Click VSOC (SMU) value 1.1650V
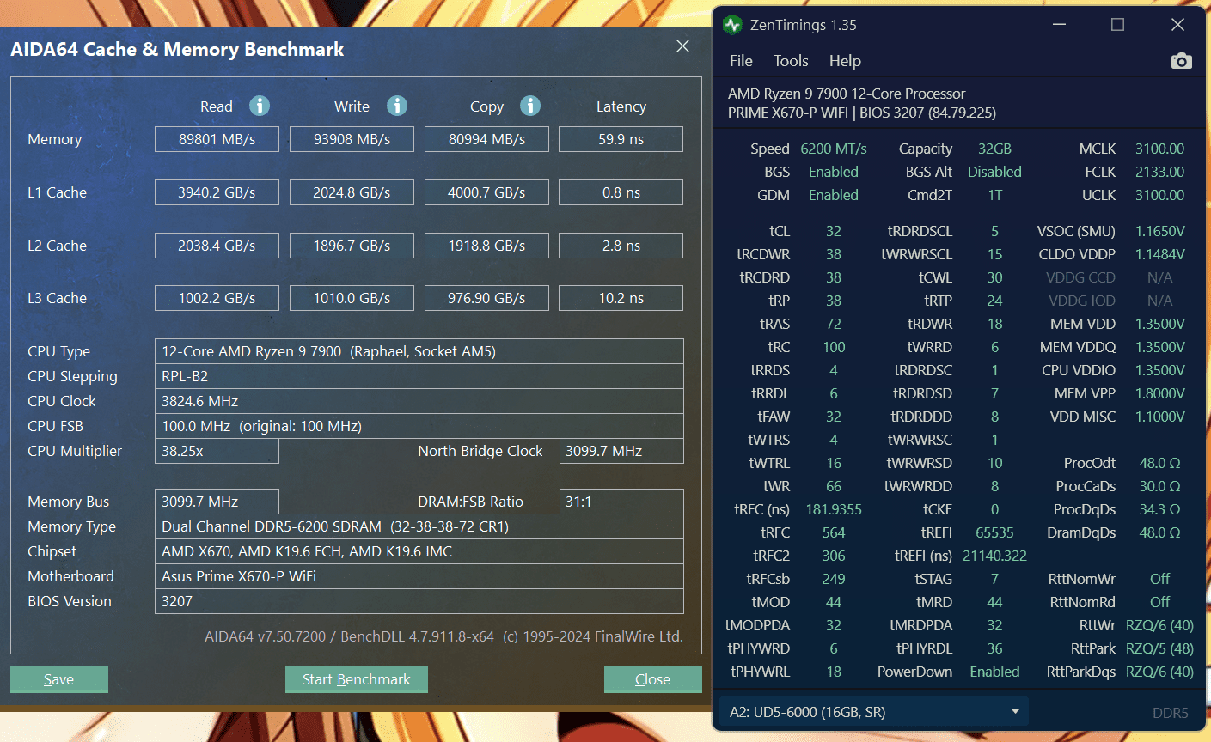This screenshot has height=742, width=1211. click(1159, 231)
